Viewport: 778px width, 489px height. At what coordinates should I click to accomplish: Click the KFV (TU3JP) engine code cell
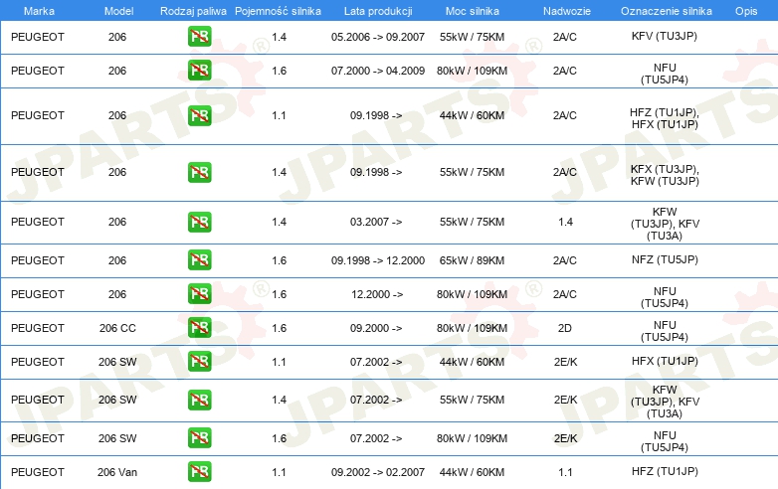click(665, 36)
